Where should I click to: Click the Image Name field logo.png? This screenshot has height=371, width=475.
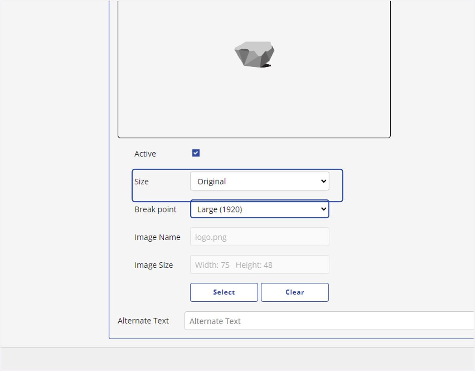point(260,237)
